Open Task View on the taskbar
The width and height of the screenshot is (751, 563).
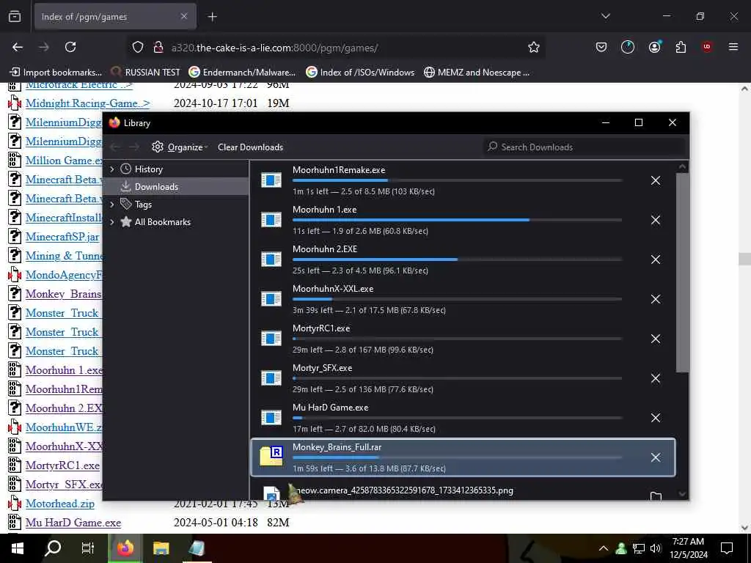point(88,548)
